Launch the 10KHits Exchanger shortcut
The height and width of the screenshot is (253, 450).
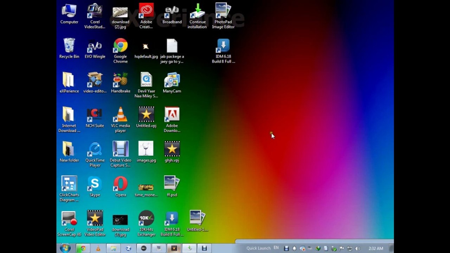(x=146, y=223)
